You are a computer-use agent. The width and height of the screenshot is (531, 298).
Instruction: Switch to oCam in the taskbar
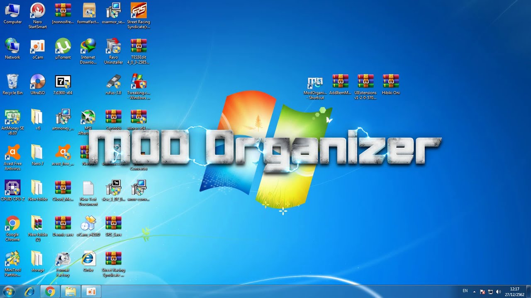point(91,292)
